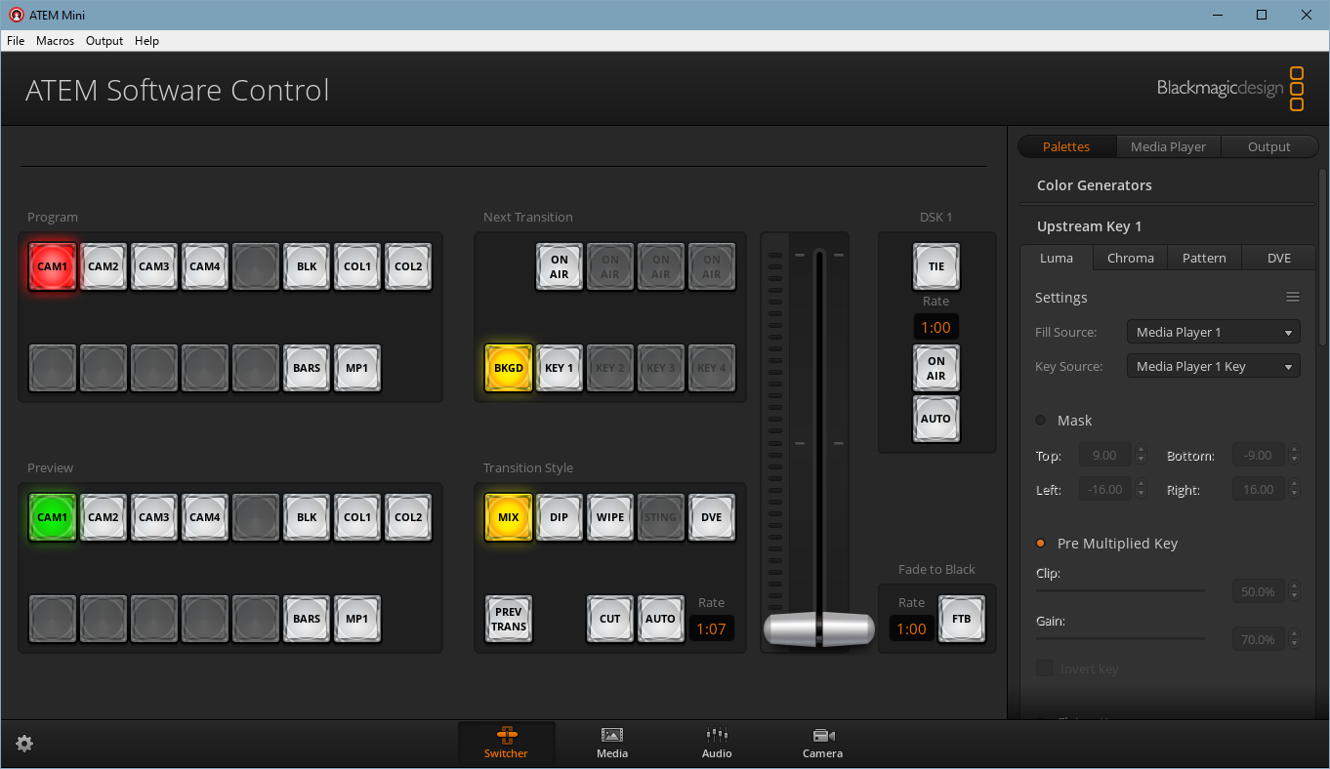
Task: Select COL1 on the Preview bus
Action: 357,517
